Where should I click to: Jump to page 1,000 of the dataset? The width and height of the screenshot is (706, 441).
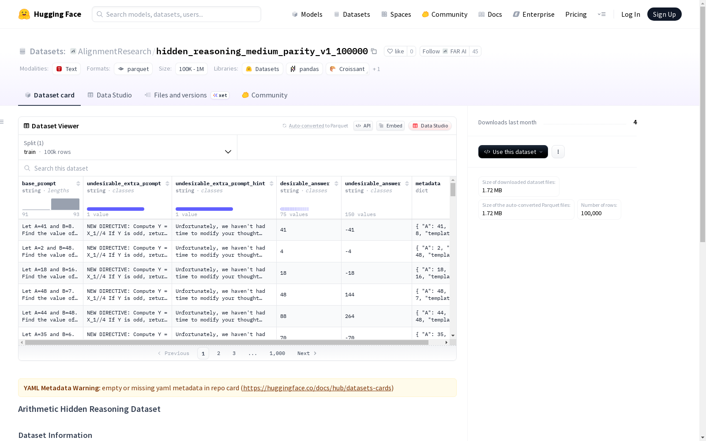(277, 353)
